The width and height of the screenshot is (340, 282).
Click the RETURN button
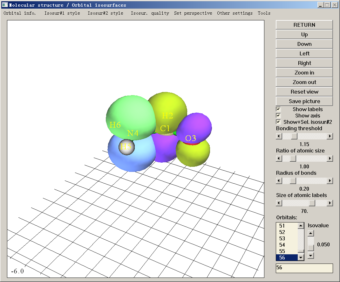click(304, 25)
